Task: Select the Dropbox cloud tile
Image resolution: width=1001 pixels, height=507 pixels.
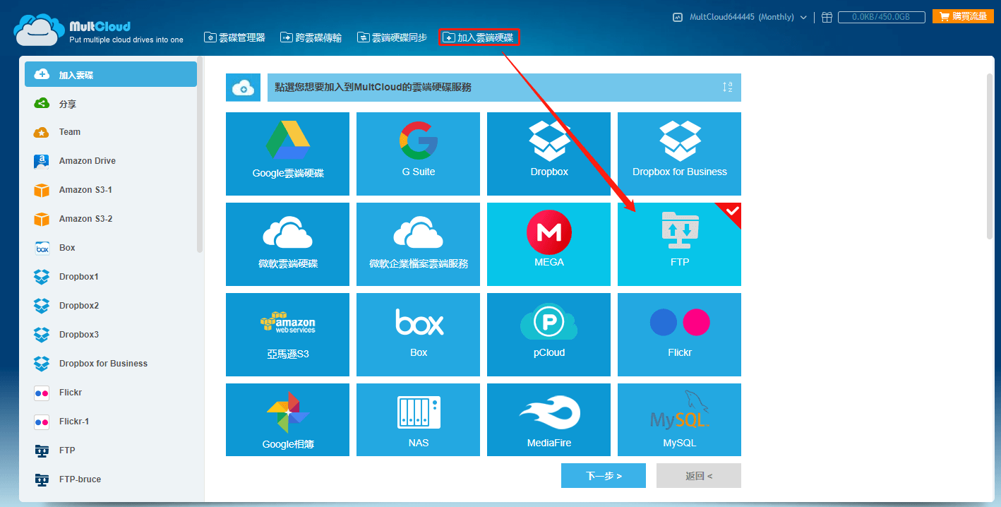Action: 549,154
